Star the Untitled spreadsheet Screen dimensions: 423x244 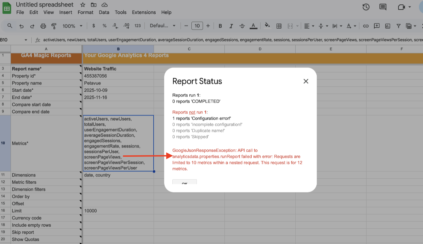tap(83, 5)
